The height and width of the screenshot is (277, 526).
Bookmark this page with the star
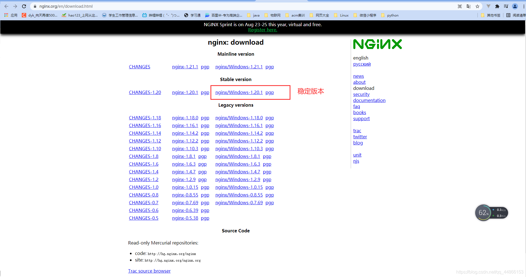coord(477,6)
